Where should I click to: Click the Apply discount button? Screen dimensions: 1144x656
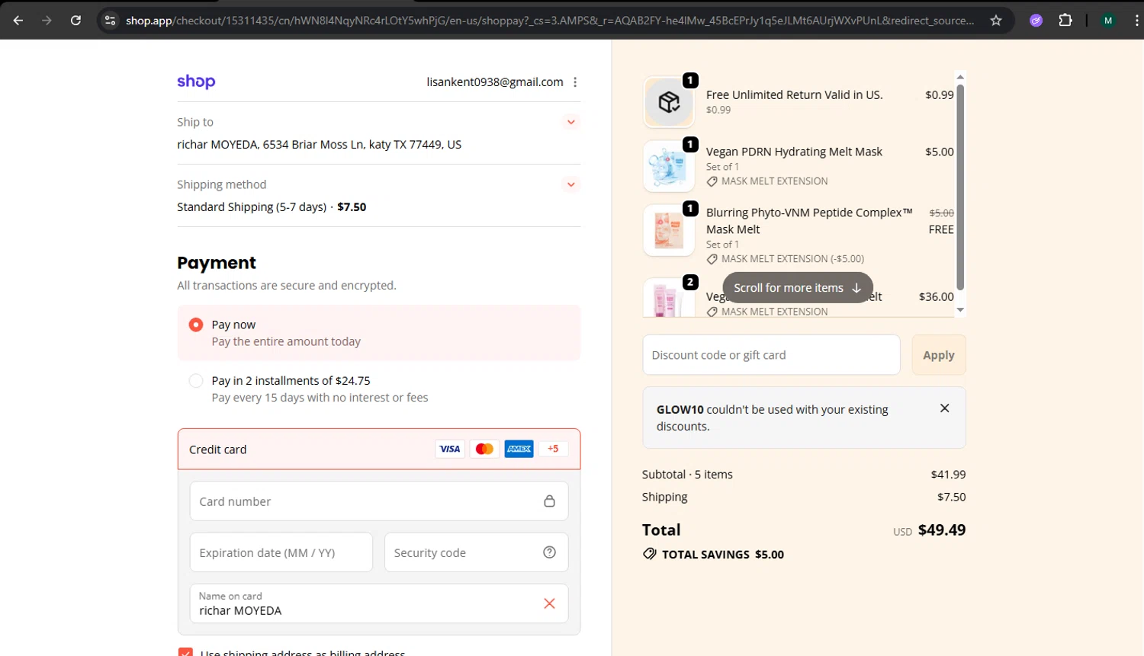(x=939, y=355)
